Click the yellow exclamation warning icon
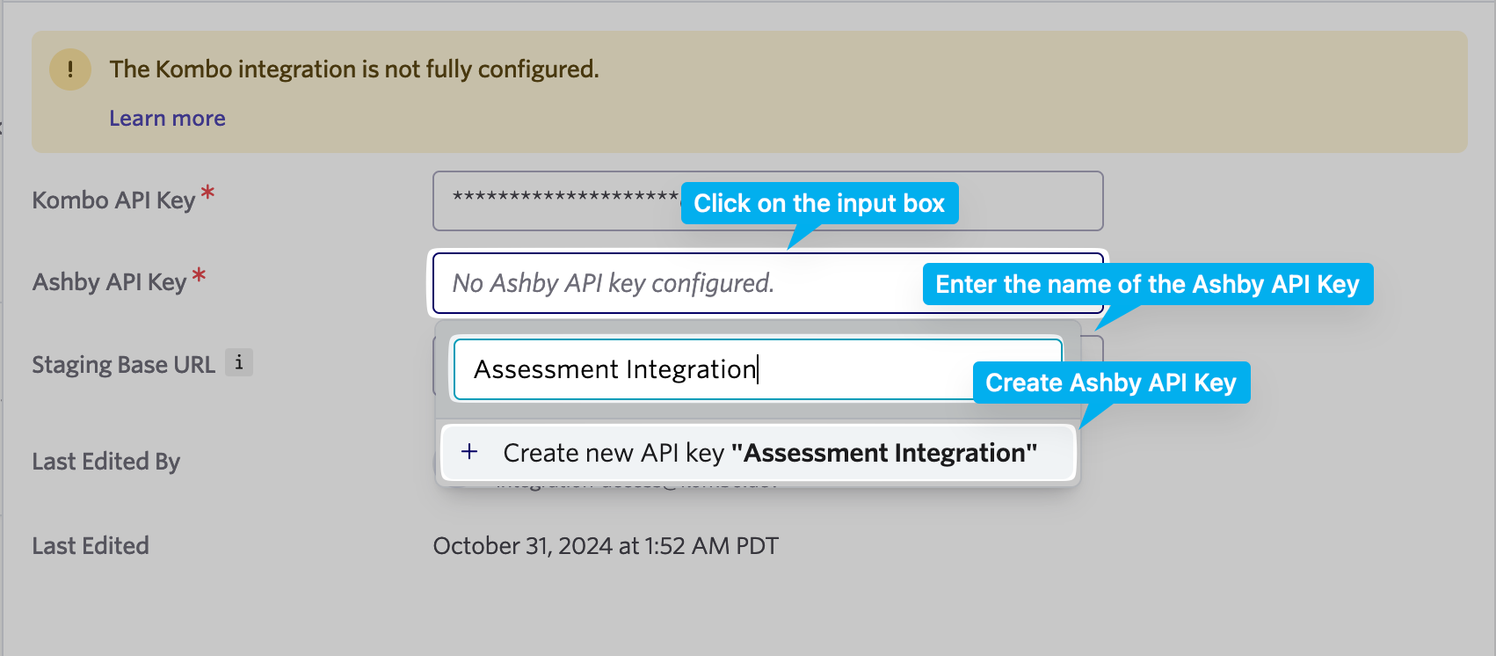The image size is (1496, 656). coord(70,69)
